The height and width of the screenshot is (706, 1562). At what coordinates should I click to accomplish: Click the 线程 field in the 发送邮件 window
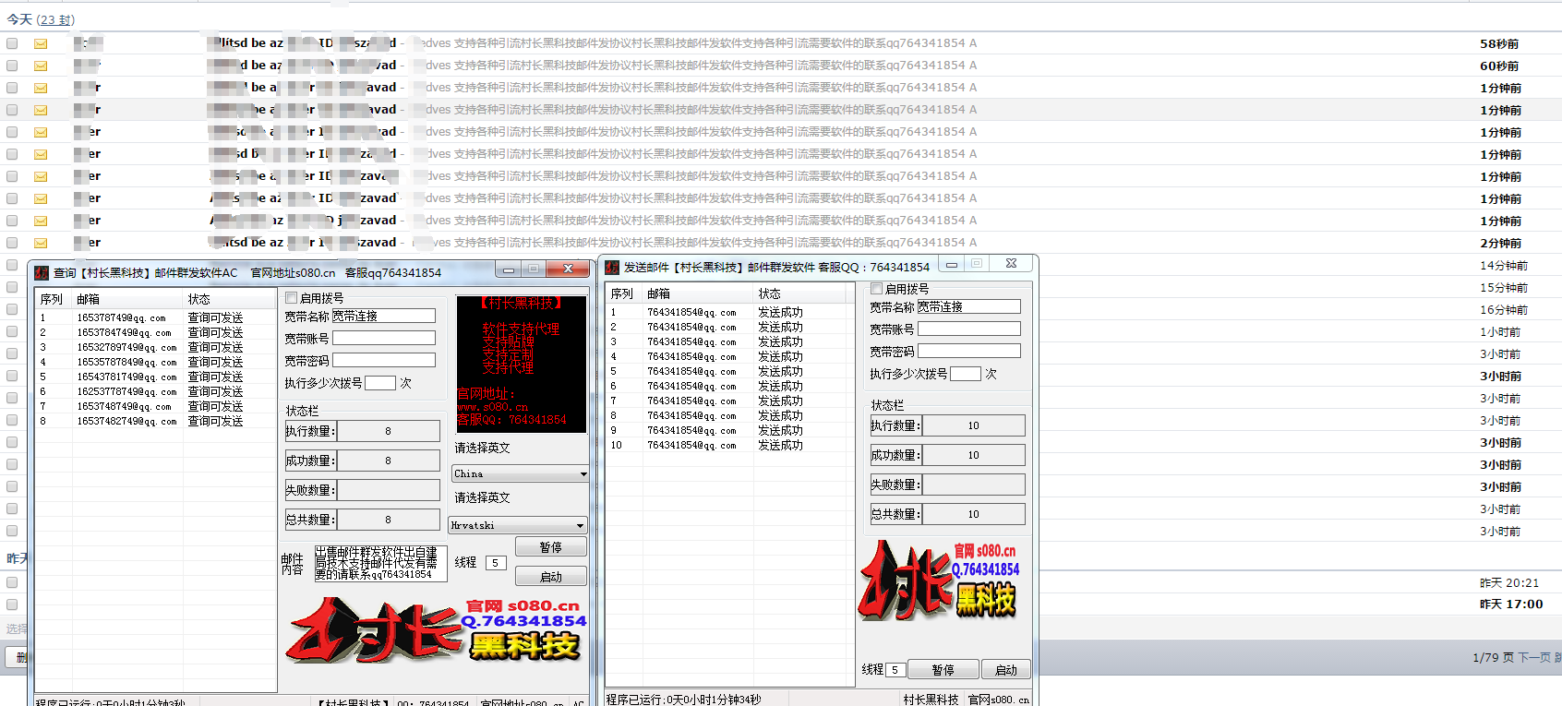click(x=895, y=670)
